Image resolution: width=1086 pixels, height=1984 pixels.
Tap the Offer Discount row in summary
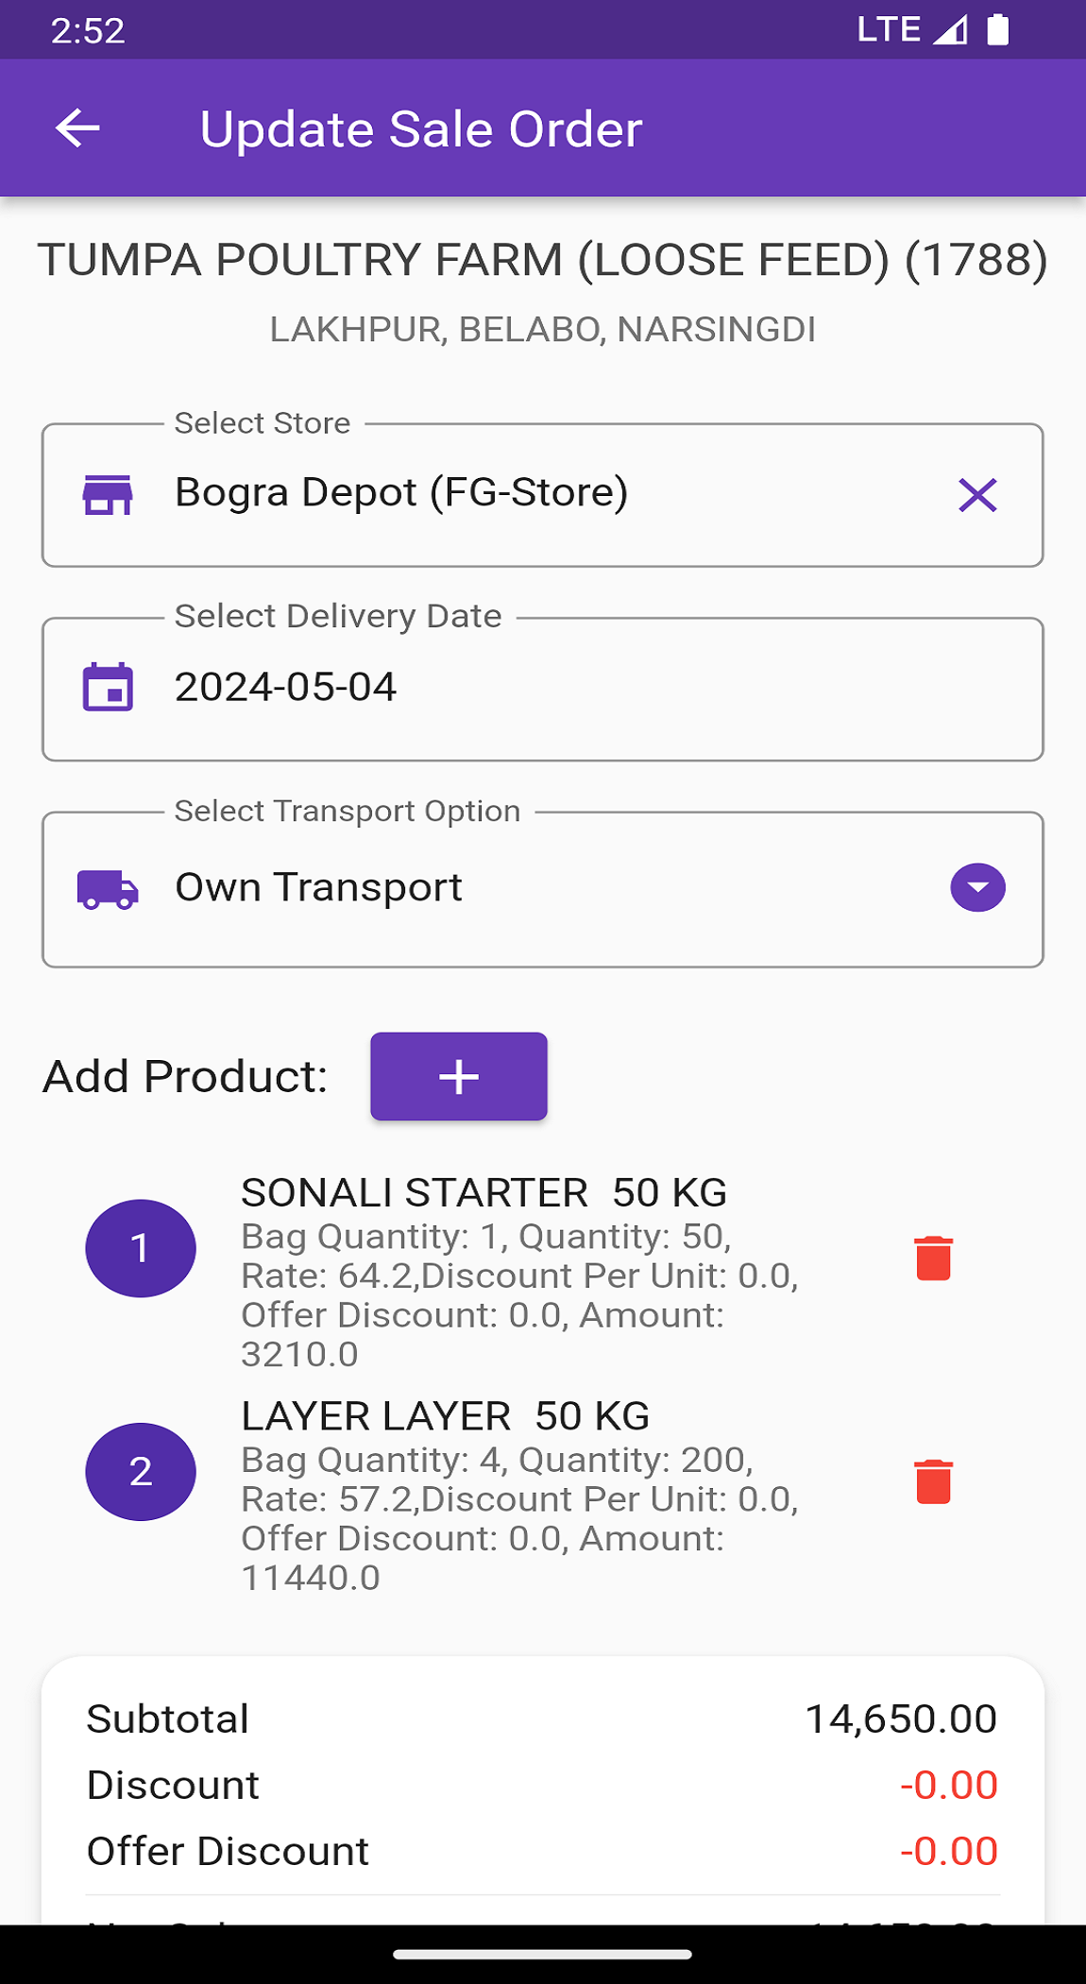(543, 1851)
